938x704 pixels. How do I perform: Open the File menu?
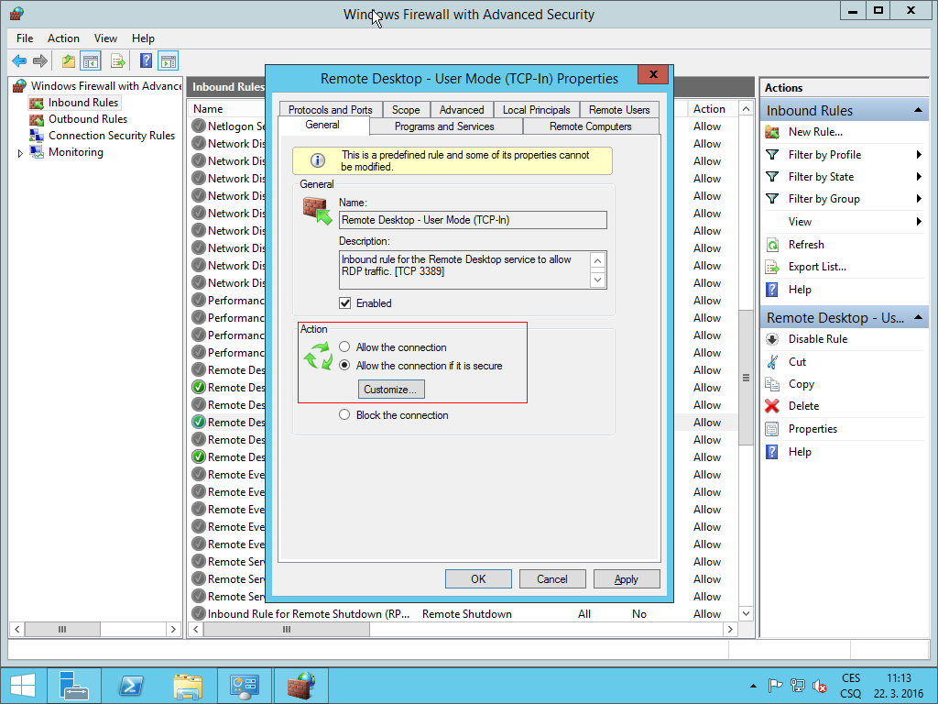click(25, 38)
